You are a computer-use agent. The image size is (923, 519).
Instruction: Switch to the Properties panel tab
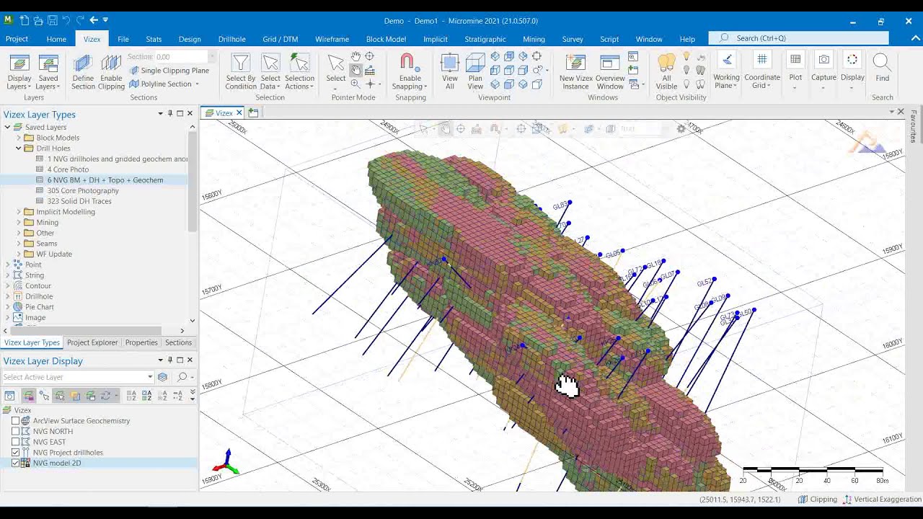click(141, 342)
